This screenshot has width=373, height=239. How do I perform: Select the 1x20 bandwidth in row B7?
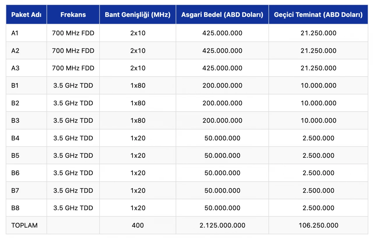(x=138, y=190)
